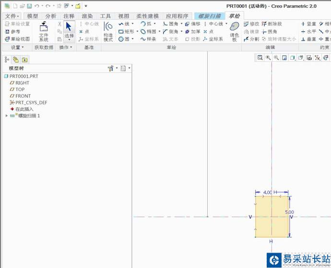This screenshot has height=268, width=331.
Task: Click 点 in the 草绘 sketch group
Action: tap(208, 32)
